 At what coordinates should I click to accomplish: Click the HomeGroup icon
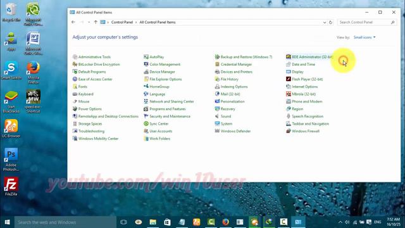click(x=146, y=87)
